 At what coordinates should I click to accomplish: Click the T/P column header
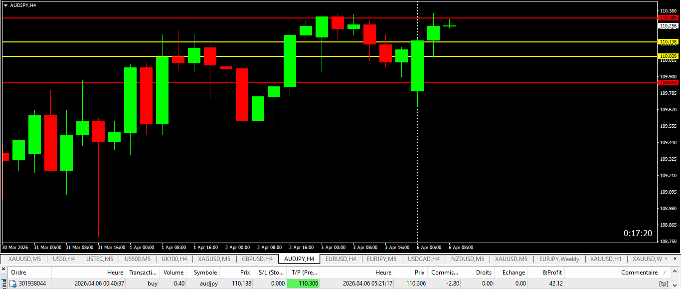pos(303,273)
